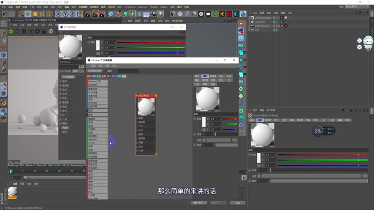Click the Floor grid icon in the toolbar

[x=146, y=14]
